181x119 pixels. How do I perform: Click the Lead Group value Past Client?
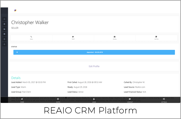click(x=26, y=92)
